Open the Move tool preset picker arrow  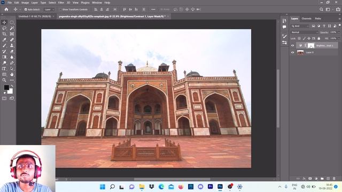[20, 10]
